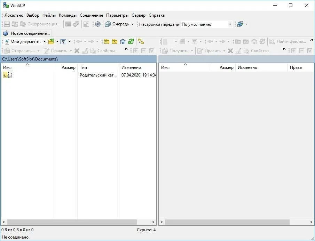Select the parent directory row in local panel
This screenshot has width=315, height=241.
[78, 75]
